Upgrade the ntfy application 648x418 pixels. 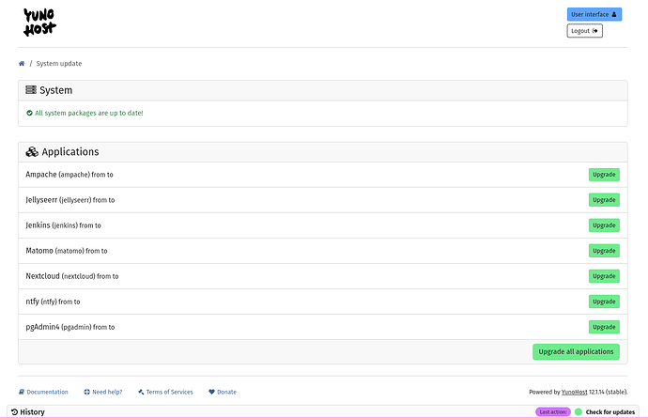click(x=604, y=302)
